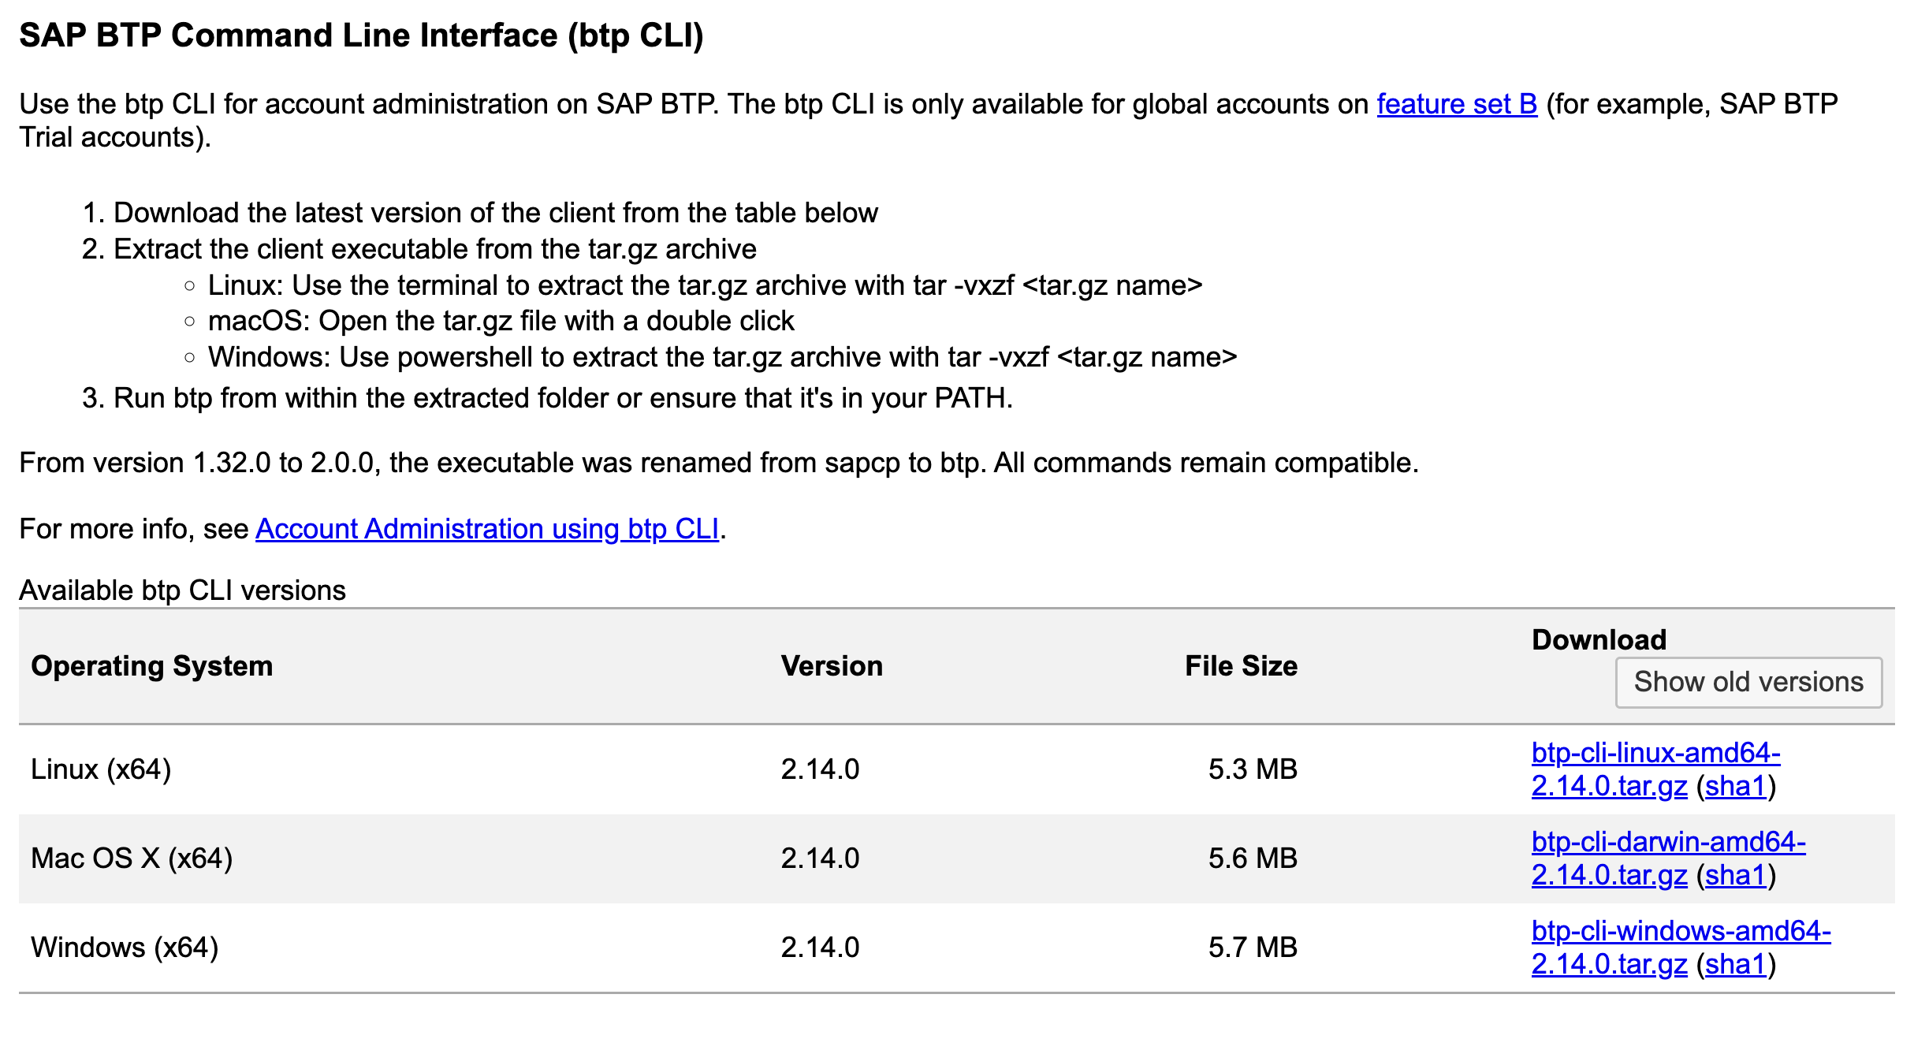Click the File Size column header
Screen dimensions: 1914x1039
1241,666
